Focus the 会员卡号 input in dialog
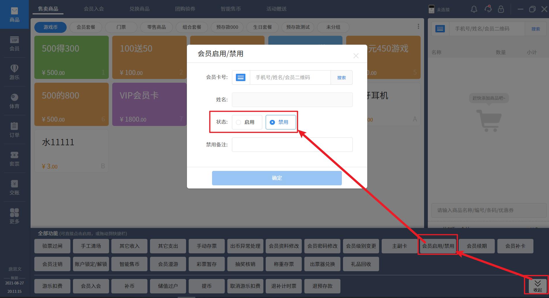 point(290,78)
